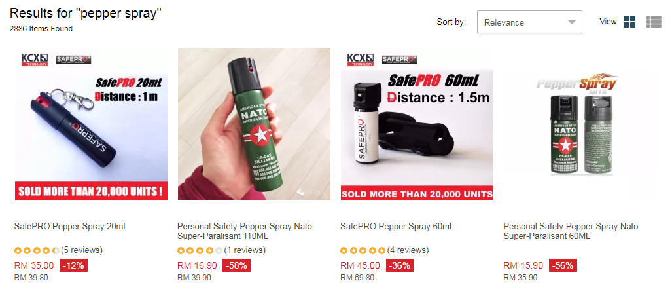This screenshot has height=300, width=672.
Task: Click star rating of SafePRO 20ml
Action: (x=37, y=250)
